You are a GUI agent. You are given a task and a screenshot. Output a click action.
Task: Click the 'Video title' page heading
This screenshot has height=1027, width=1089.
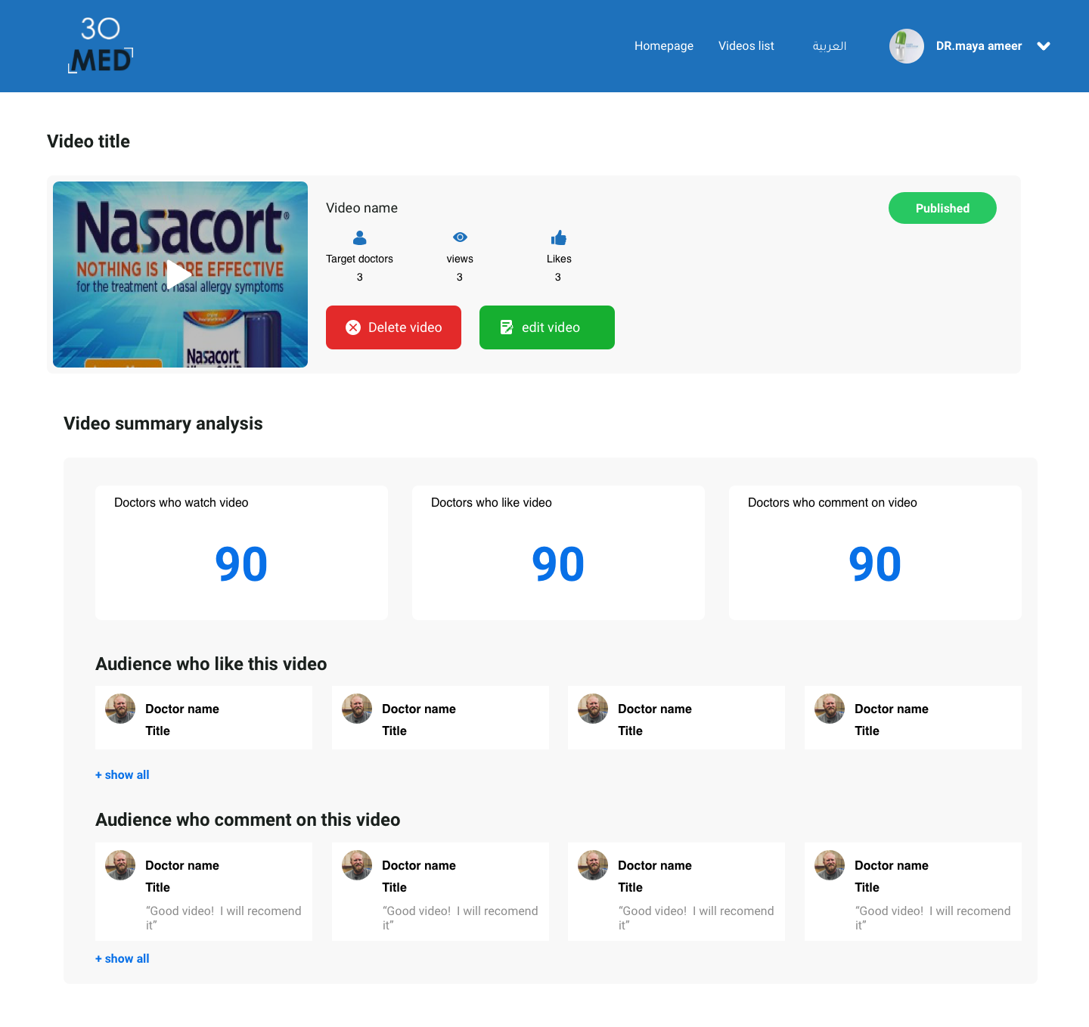pyautogui.click(x=88, y=141)
